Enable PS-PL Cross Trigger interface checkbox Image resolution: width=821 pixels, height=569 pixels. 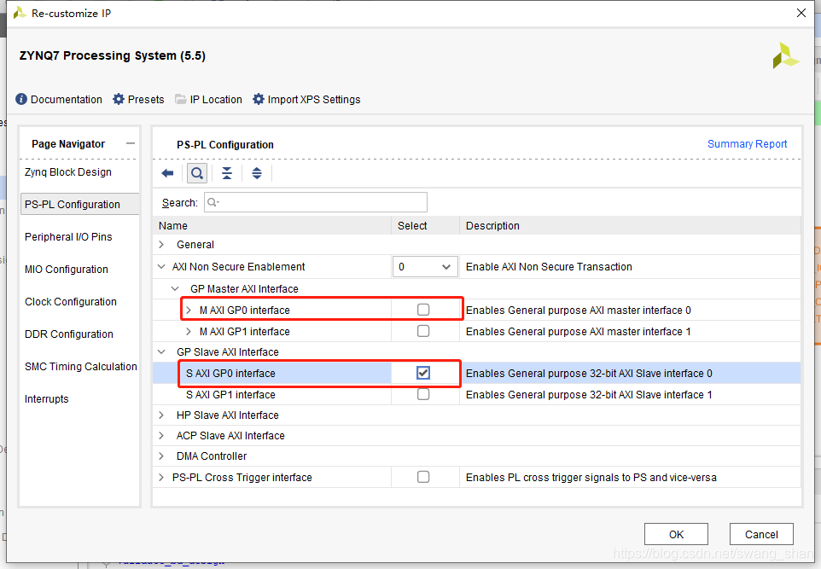point(423,477)
